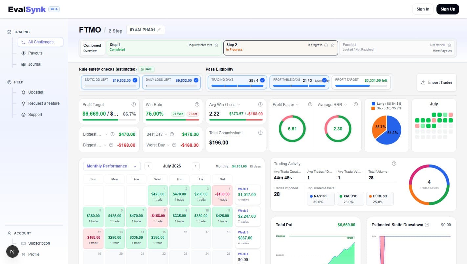Open All Challenges in sidebar
The image size is (467, 264).
[41, 42]
